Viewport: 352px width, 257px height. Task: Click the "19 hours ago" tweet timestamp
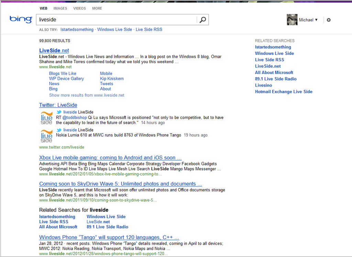click(196, 135)
